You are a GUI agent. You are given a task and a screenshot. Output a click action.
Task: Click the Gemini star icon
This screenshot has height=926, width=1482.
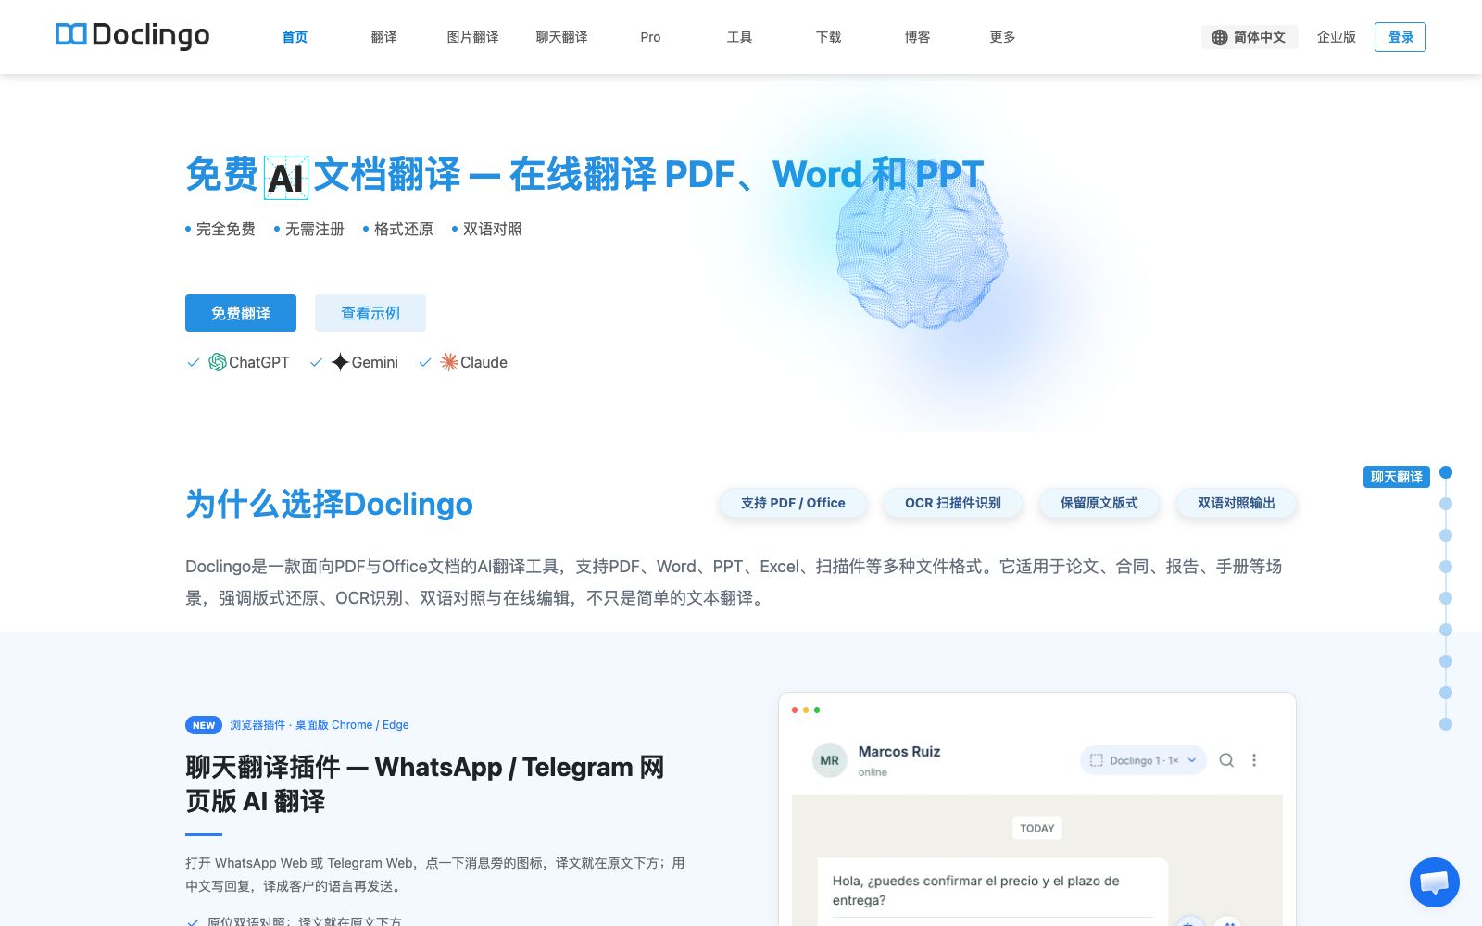[340, 362]
